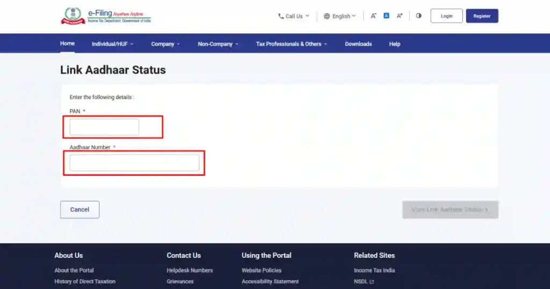Screen dimensions: 550x289
Task: Open the Help menu item
Action: point(395,44)
